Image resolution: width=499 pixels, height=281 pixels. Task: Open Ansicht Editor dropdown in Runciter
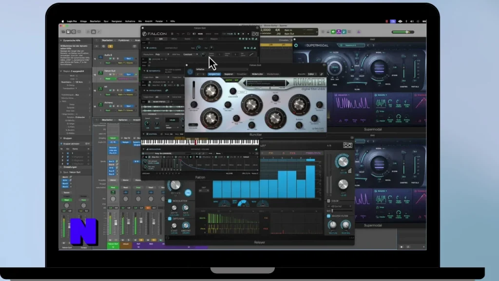pos(311,74)
